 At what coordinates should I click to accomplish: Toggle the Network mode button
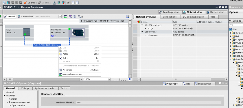pos(10,16)
